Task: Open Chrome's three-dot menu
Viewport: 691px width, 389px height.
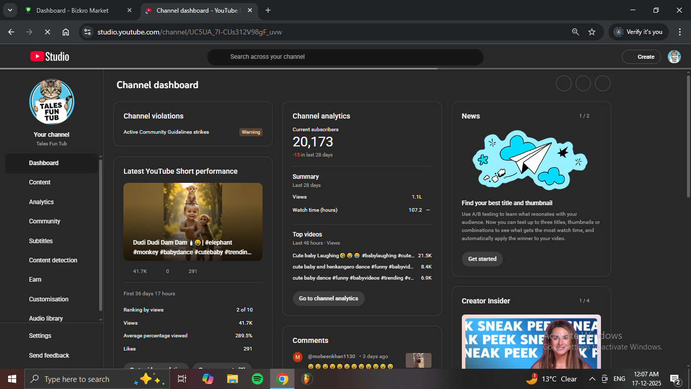Action: point(680,32)
